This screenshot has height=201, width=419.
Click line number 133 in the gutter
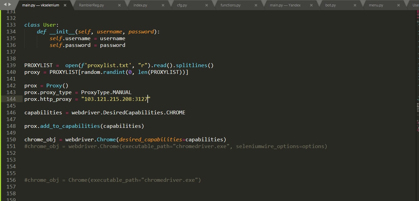coord(11,25)
